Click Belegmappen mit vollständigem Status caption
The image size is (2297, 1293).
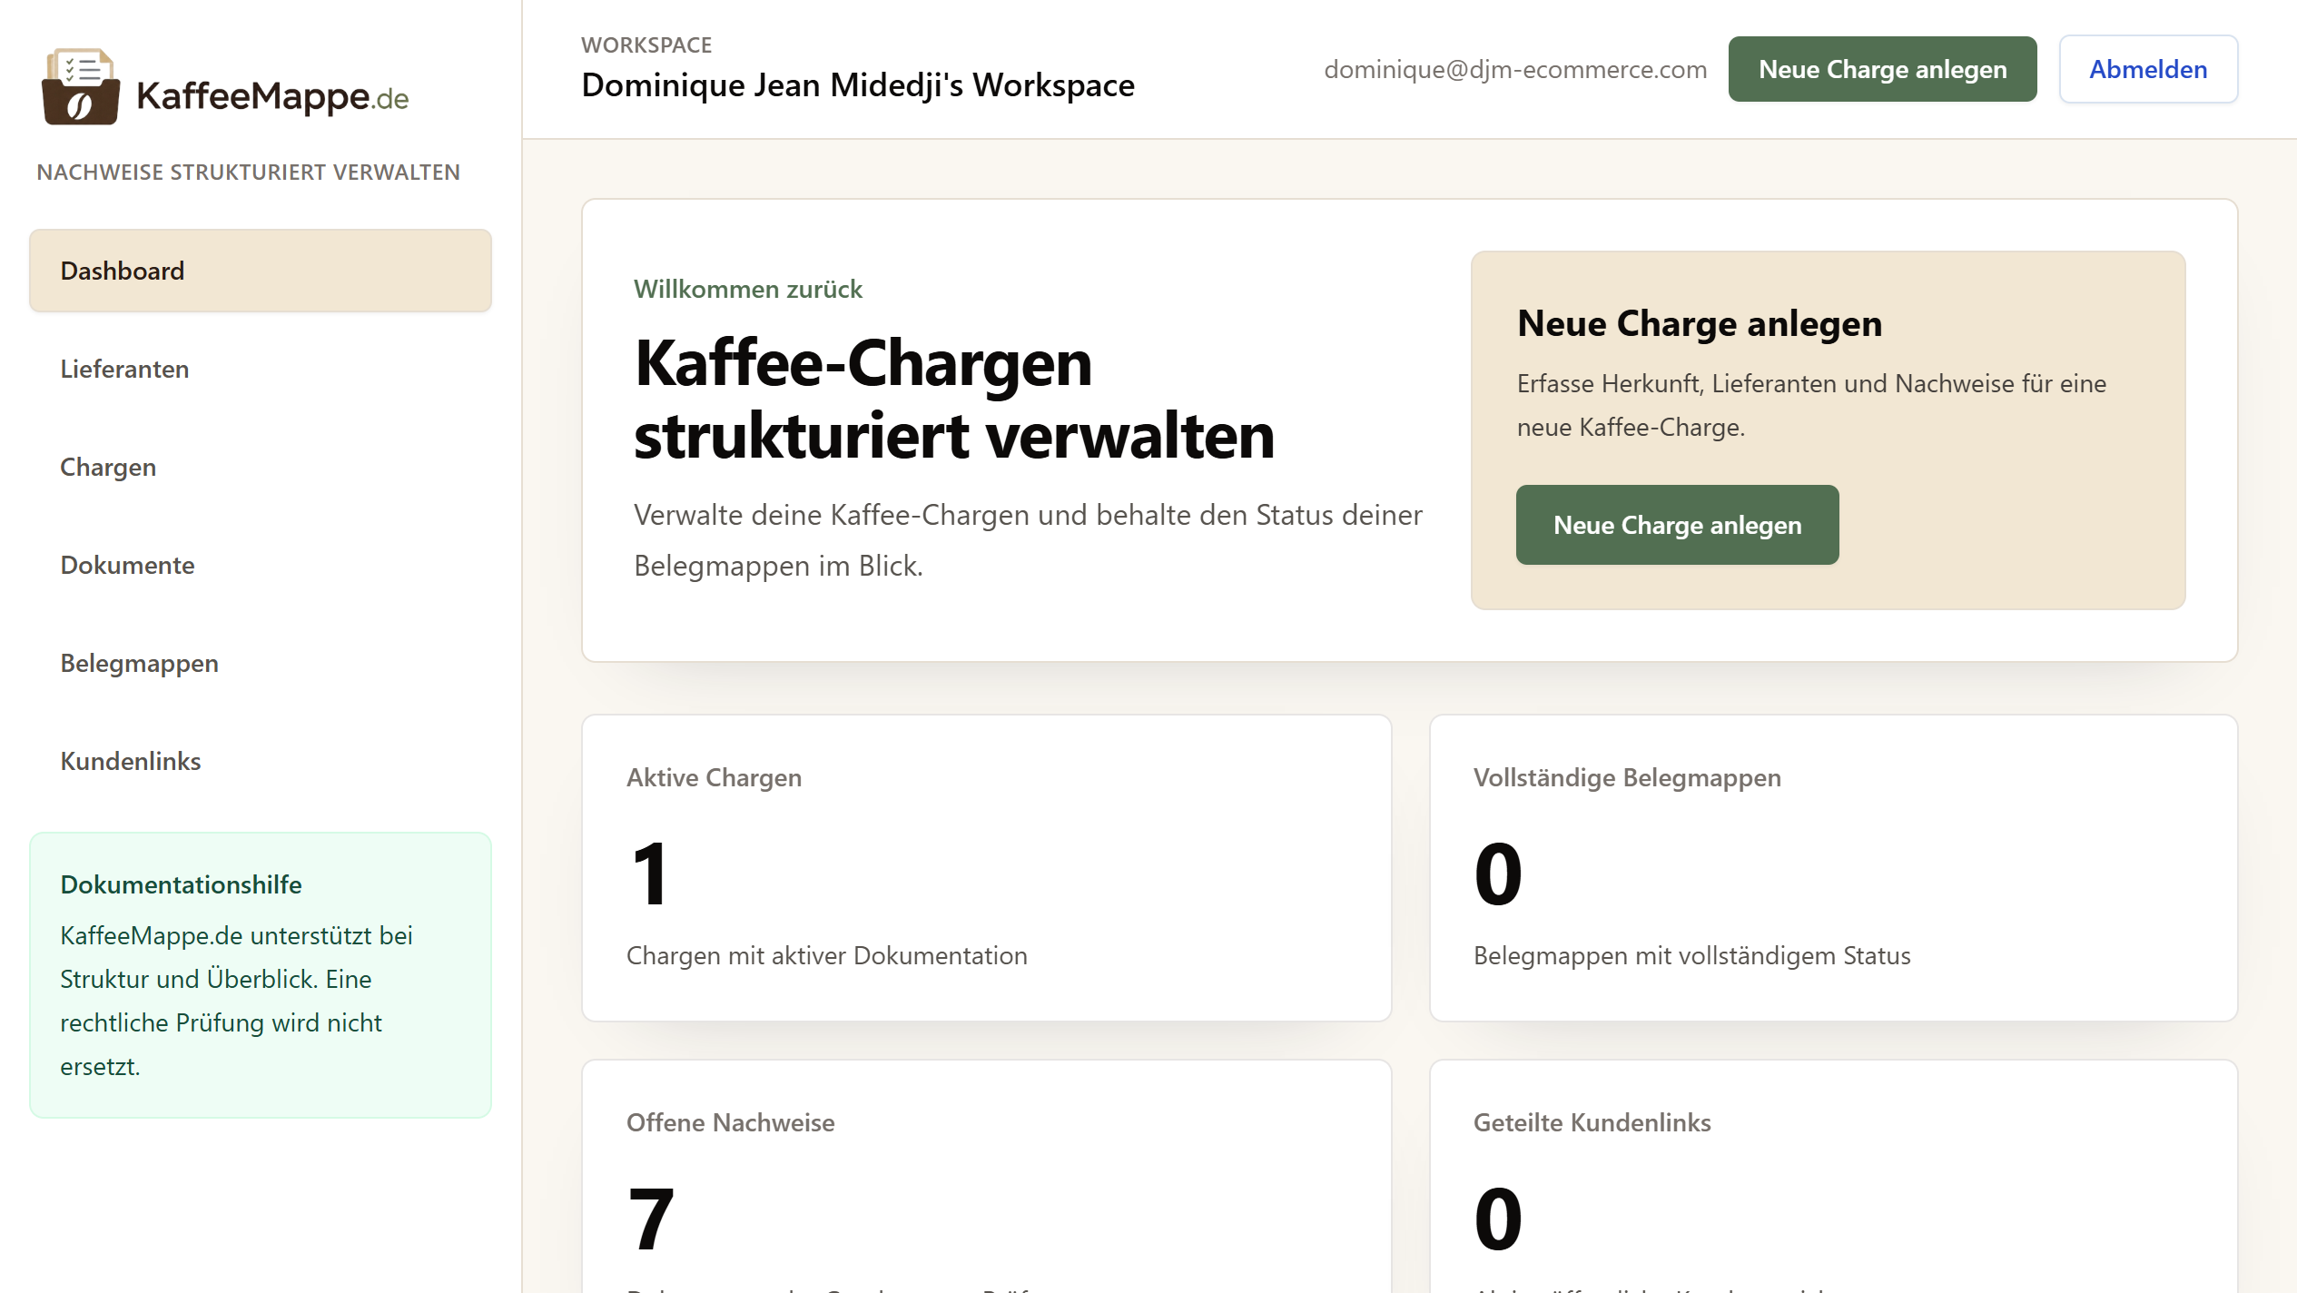(x=1691, y=955)
